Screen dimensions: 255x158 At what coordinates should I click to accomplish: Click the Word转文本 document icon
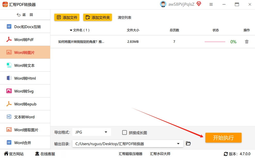coord(9,65)
